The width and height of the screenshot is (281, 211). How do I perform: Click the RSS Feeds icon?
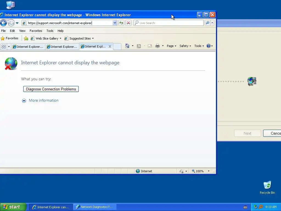[139, 46]
